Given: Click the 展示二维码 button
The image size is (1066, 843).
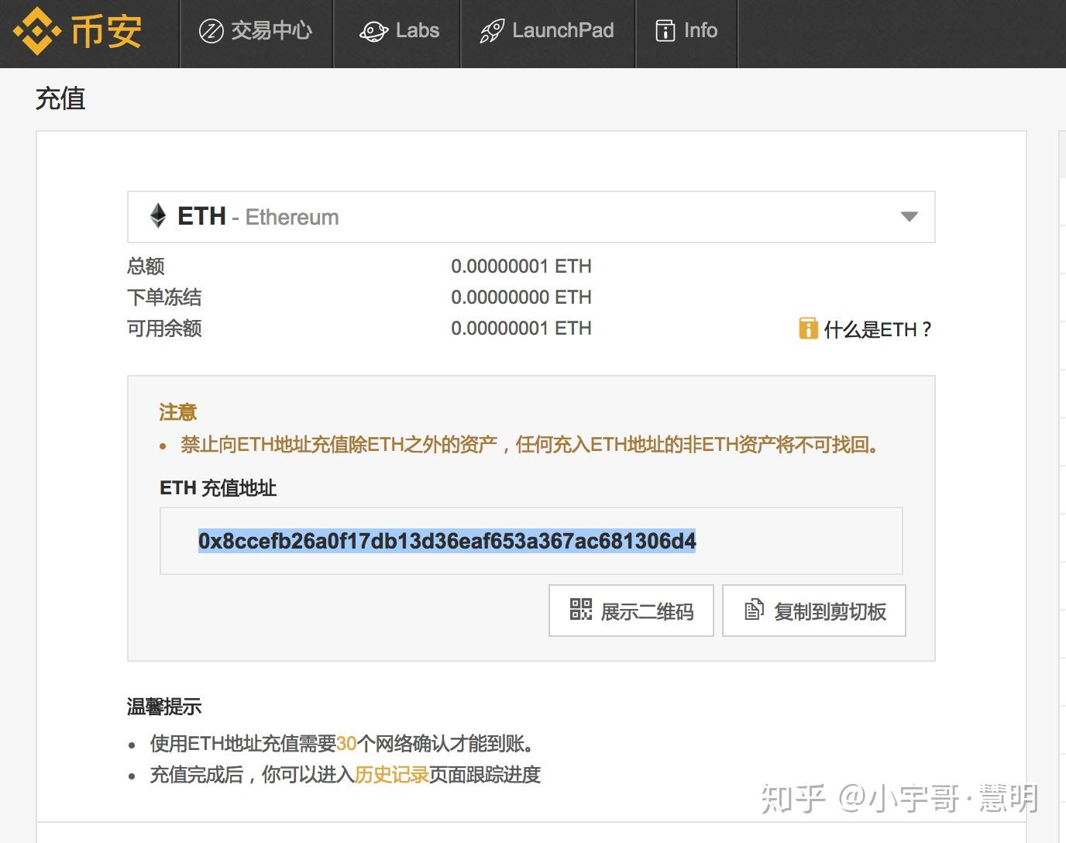Looking at the screenshot, I should click(x=631, y=611).
